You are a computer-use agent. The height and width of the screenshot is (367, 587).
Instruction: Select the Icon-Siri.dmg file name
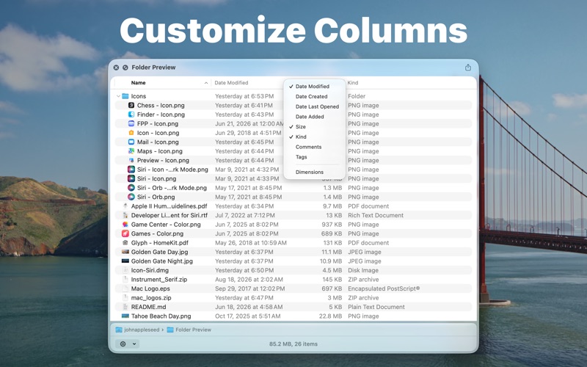click(150, 270)
